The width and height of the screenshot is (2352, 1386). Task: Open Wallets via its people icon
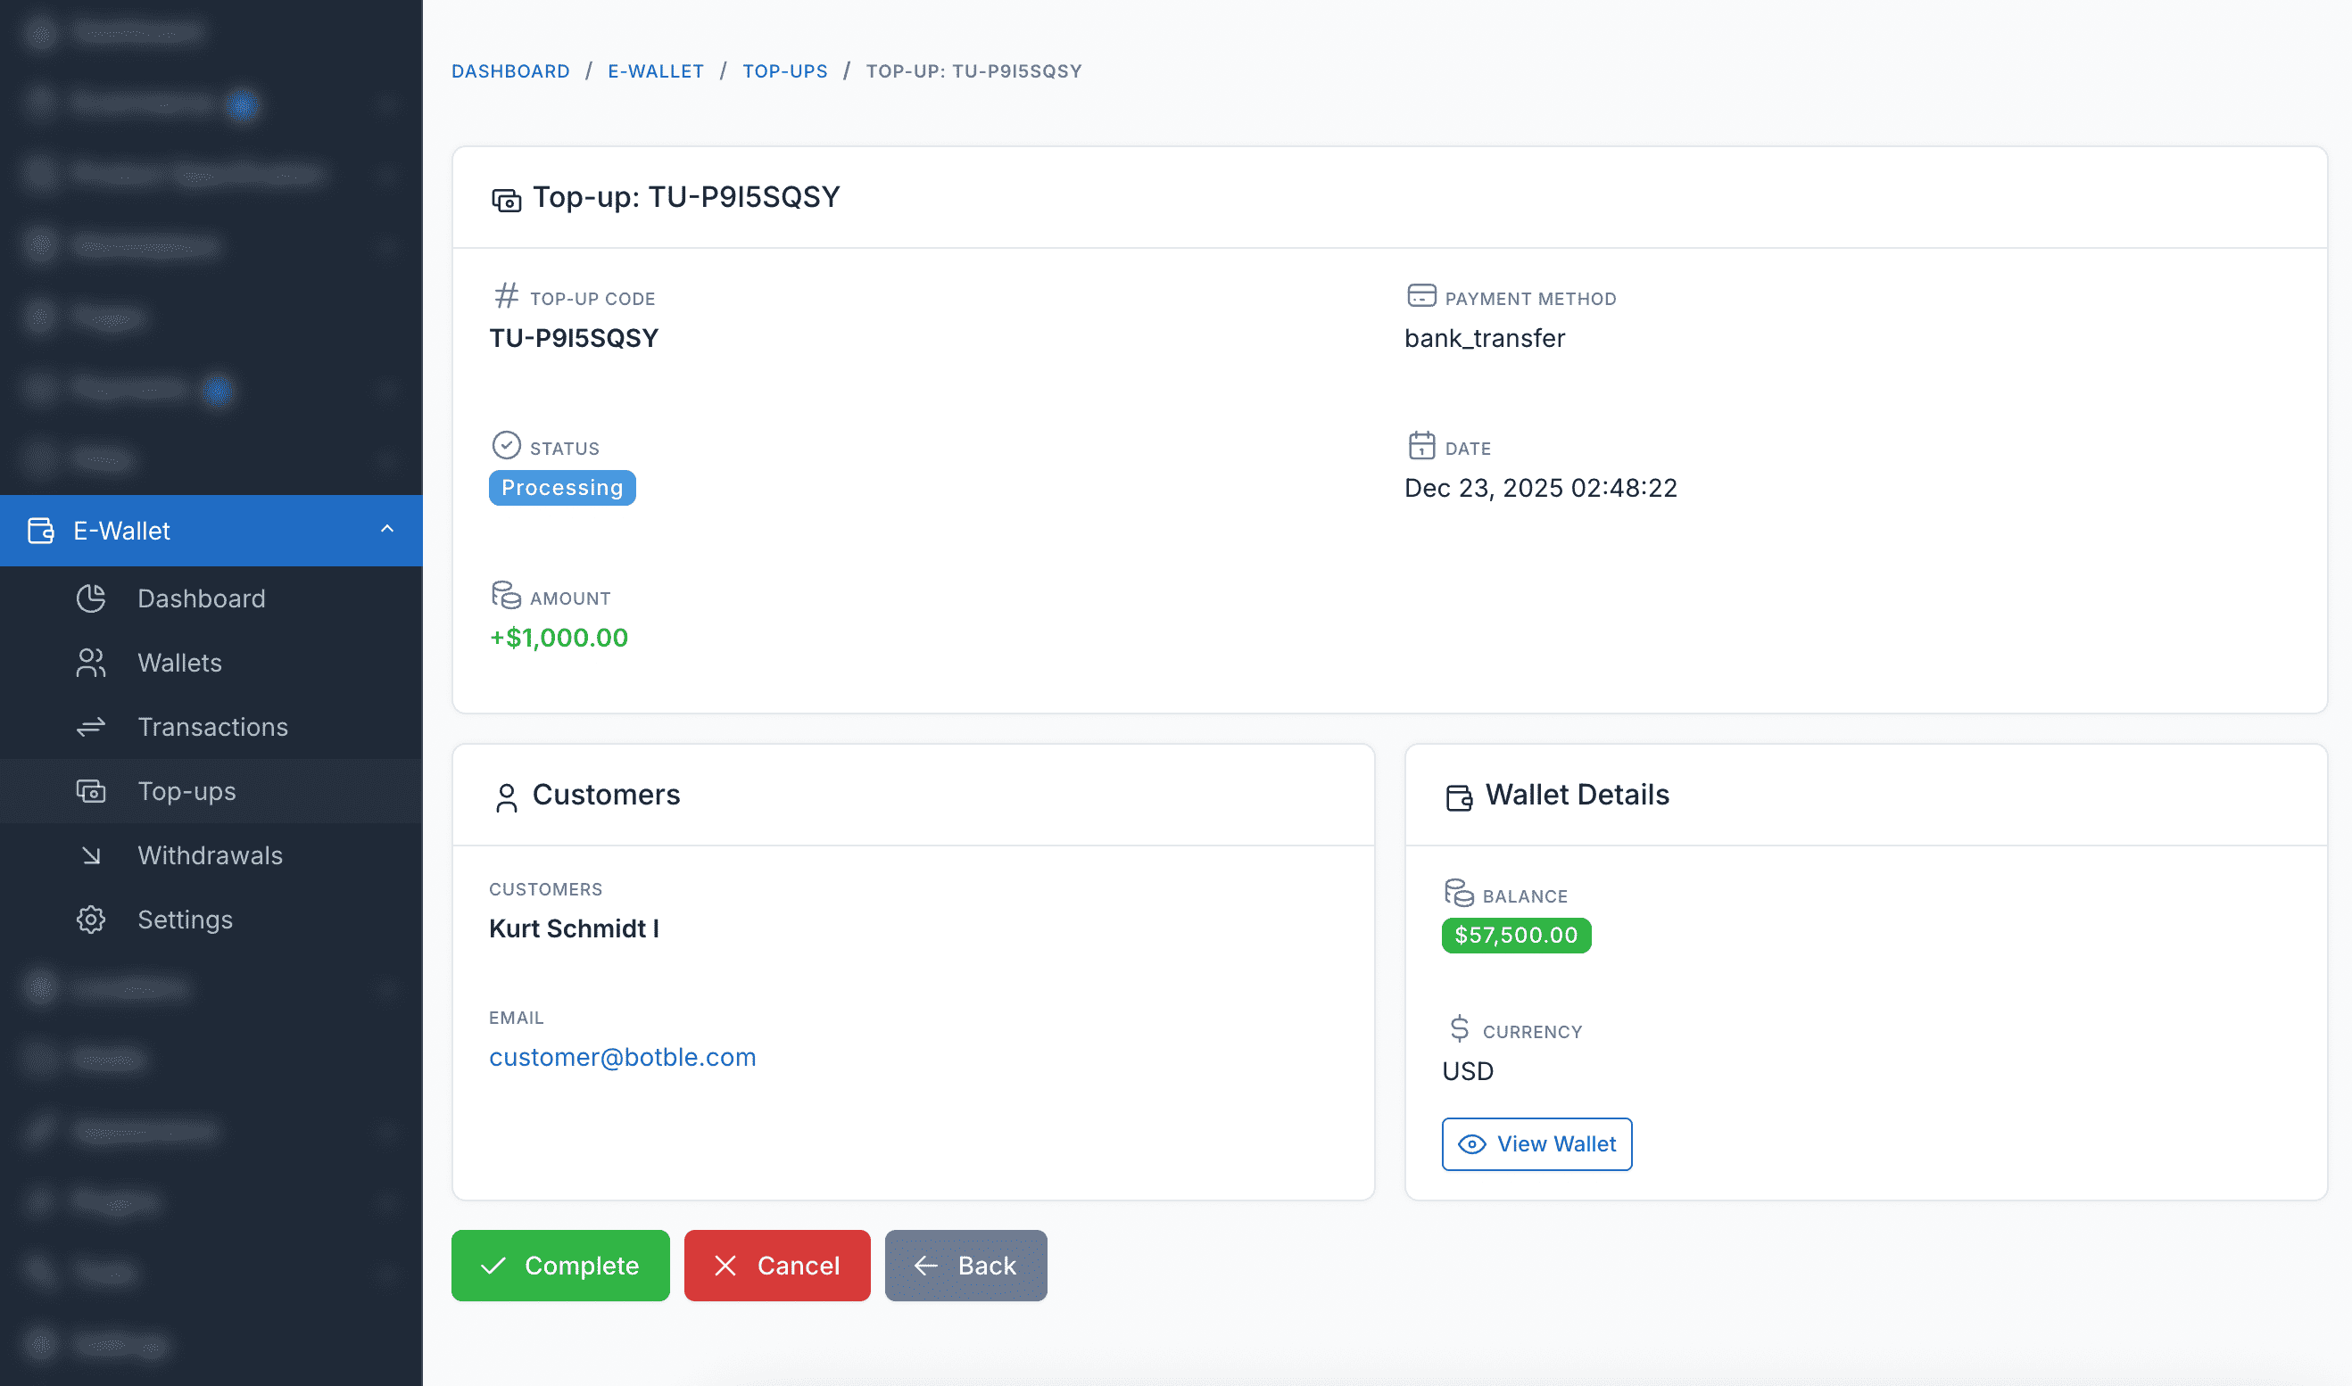[x=91, y=662]
